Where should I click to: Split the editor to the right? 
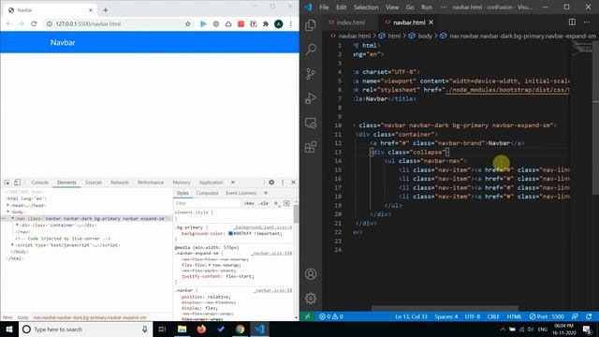[x=572, y=22]
